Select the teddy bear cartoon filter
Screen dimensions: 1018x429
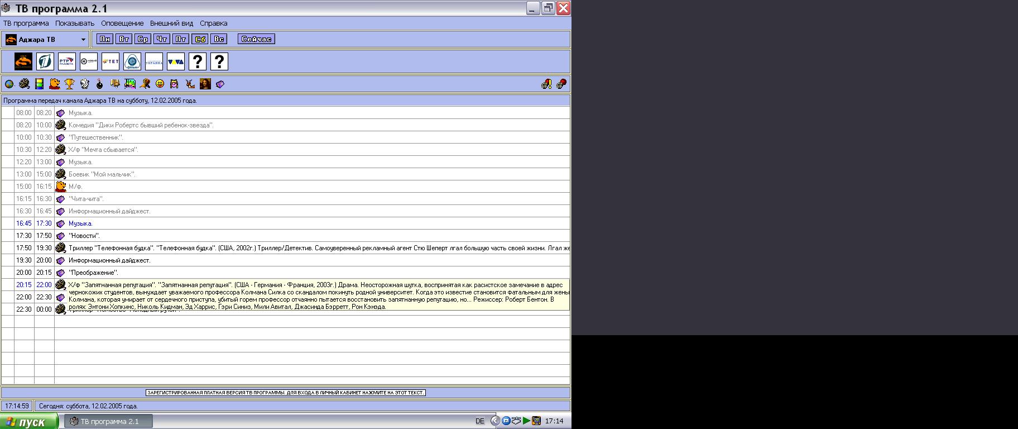coord(54,84)
